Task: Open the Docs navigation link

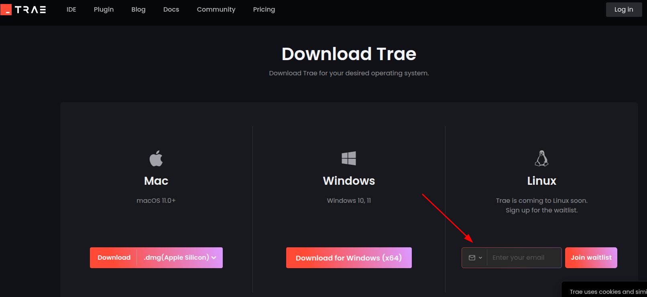Action: click(171, 9)
